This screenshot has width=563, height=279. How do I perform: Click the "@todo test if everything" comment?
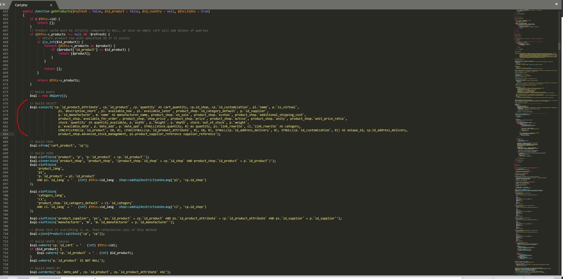(x=93, y=230)
